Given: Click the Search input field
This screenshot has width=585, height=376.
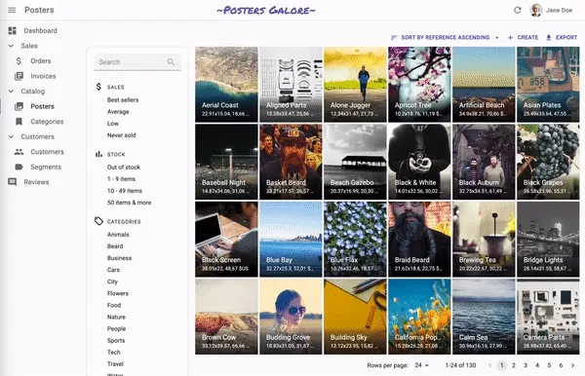Looking at the screenshot, I should click(x=137, y=62).
